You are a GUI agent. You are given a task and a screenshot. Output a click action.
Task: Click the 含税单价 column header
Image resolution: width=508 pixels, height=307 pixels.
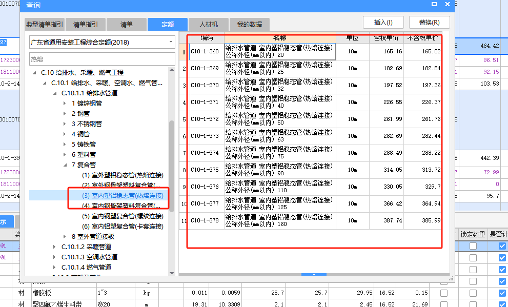(x=386, y=38)
